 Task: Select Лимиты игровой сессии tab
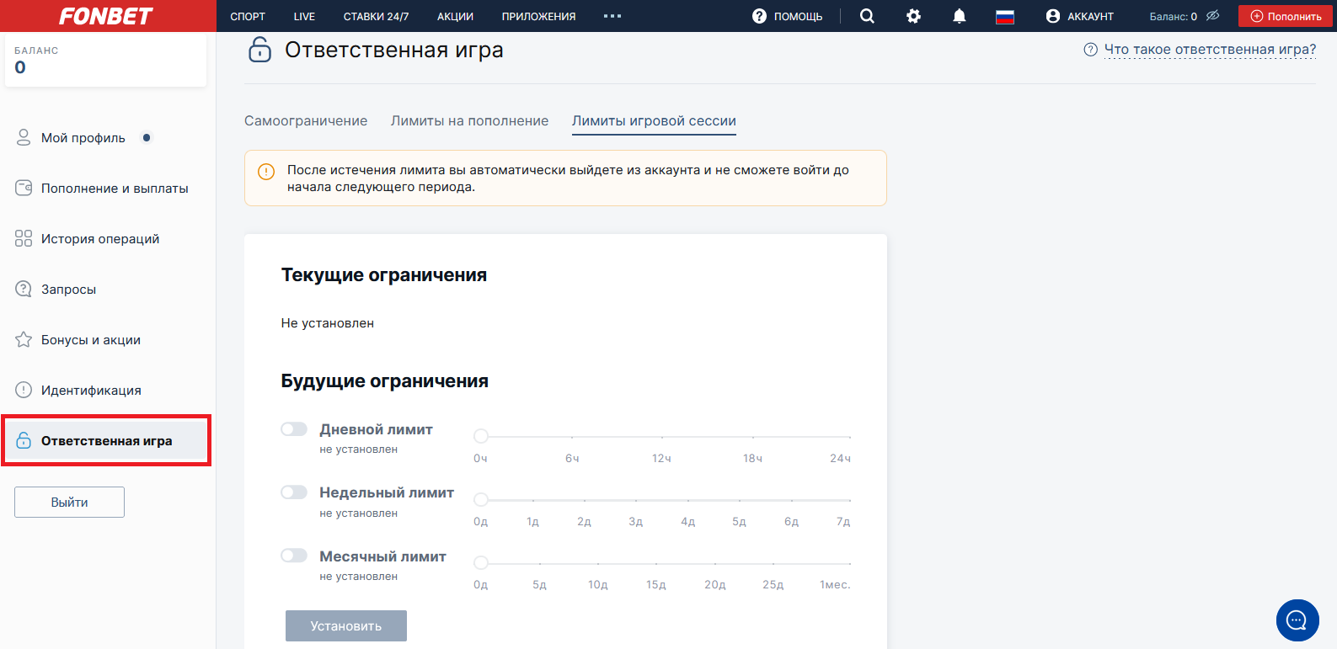[654, 120]
